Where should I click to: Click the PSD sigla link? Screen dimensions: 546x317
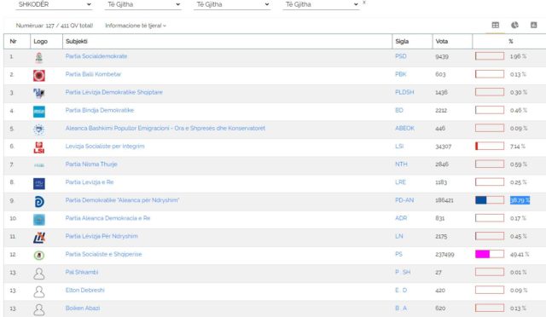click(401, 56)
